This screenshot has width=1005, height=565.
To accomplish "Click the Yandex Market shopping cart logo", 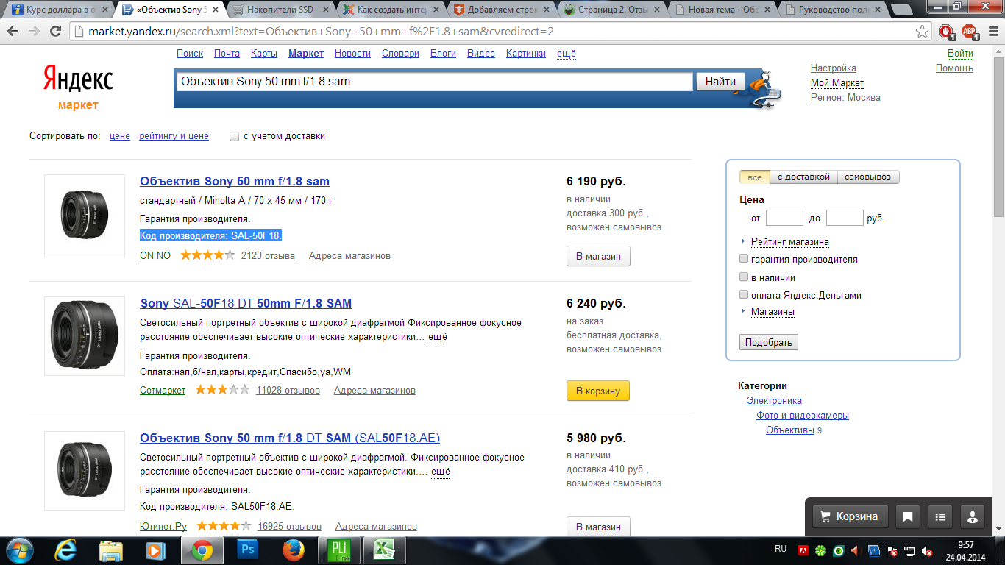I will point(762,90).
